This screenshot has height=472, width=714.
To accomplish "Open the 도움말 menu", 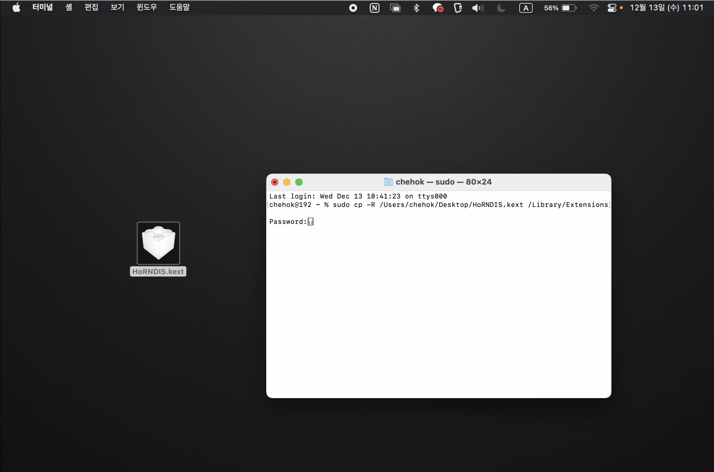I will click(x=179, y=7).
